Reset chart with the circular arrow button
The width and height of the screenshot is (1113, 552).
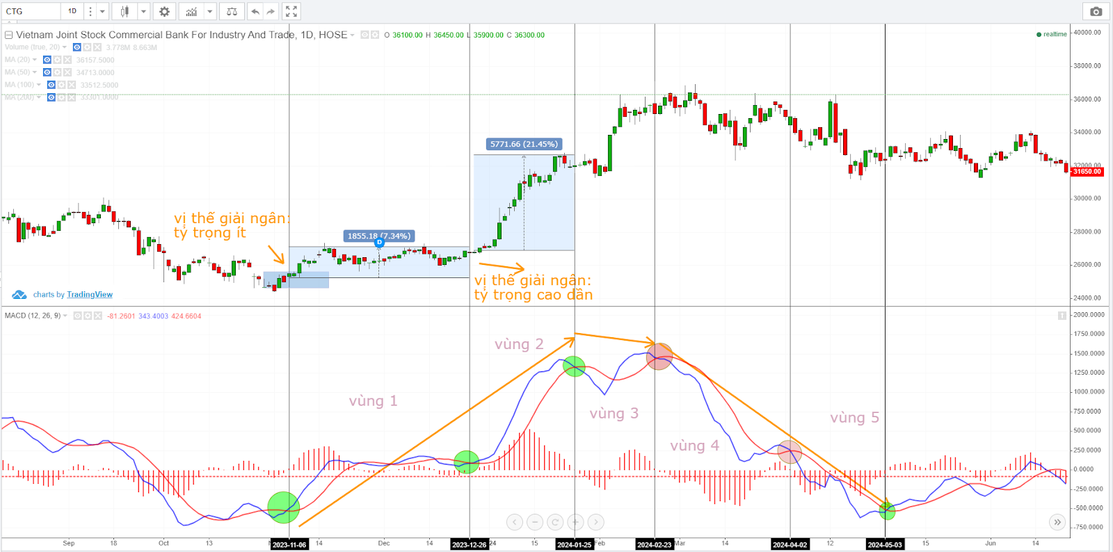[x=555, y=522]
